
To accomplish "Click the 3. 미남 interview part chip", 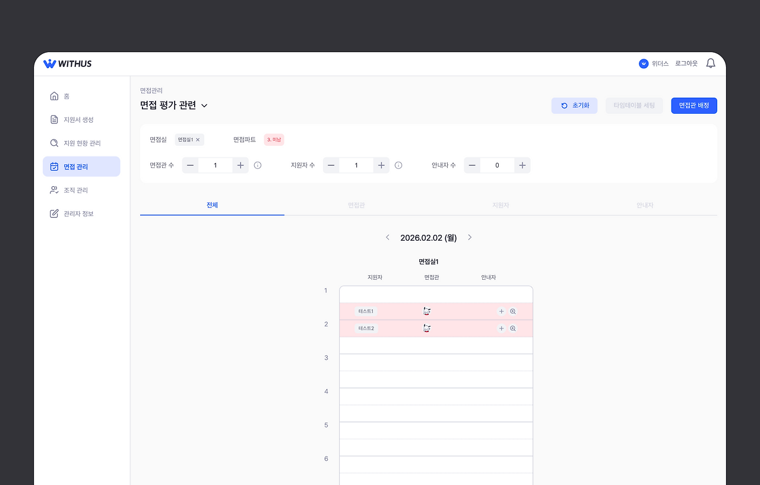I will point(274,140).
